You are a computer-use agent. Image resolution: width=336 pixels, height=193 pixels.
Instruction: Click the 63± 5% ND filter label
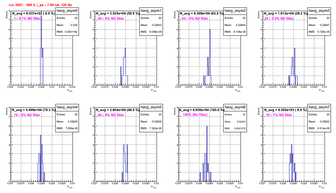[195, 19]
